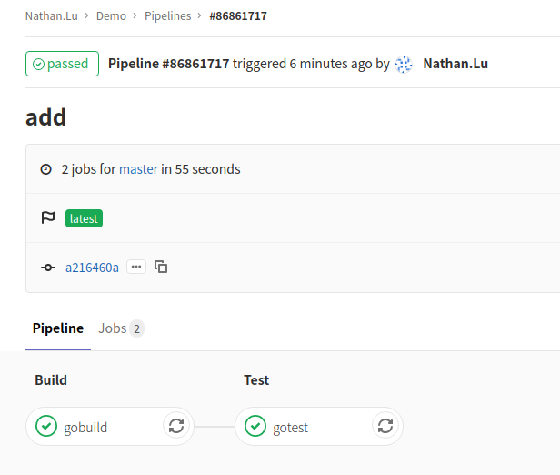Retry the gobuild job
This screenshot has height=475, width=560.
[176, 425]
